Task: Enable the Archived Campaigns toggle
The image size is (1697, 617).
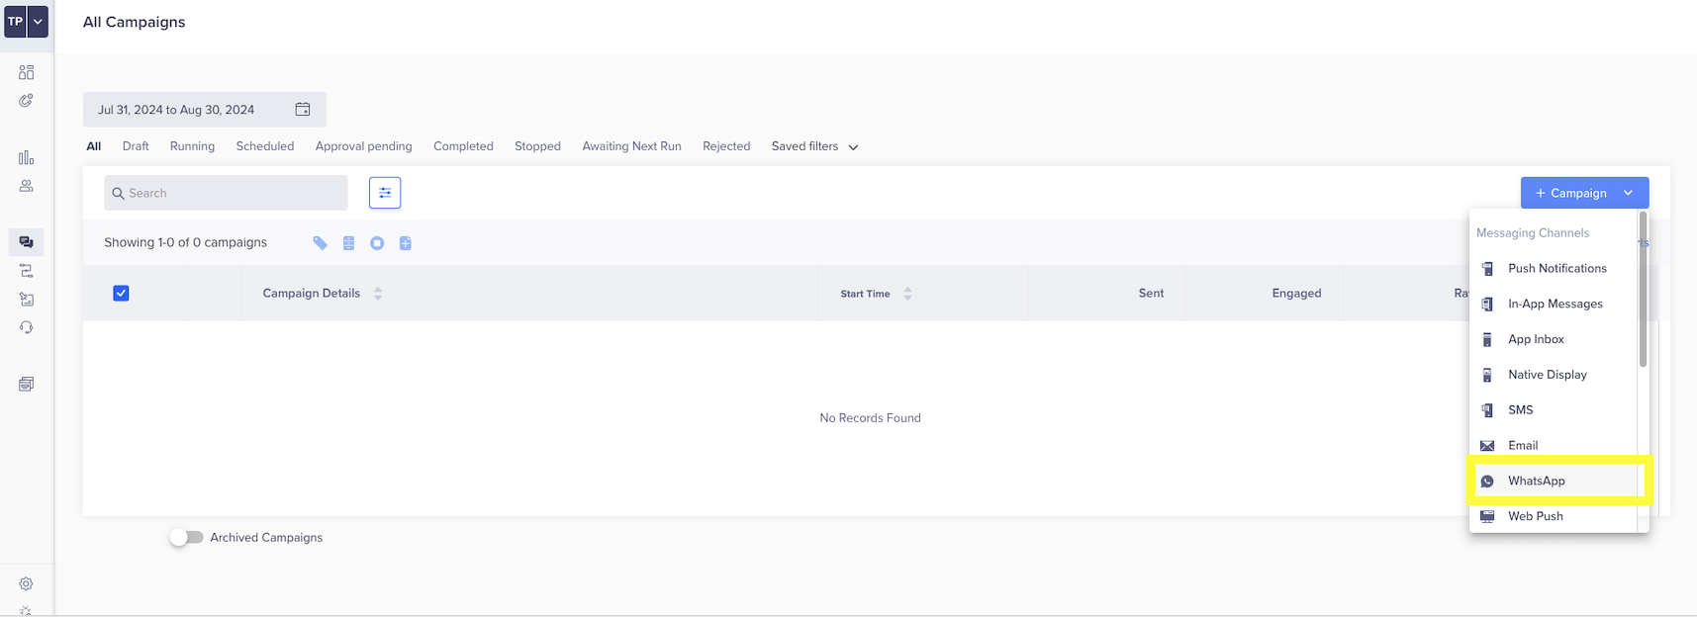Action: pos(186,537)
